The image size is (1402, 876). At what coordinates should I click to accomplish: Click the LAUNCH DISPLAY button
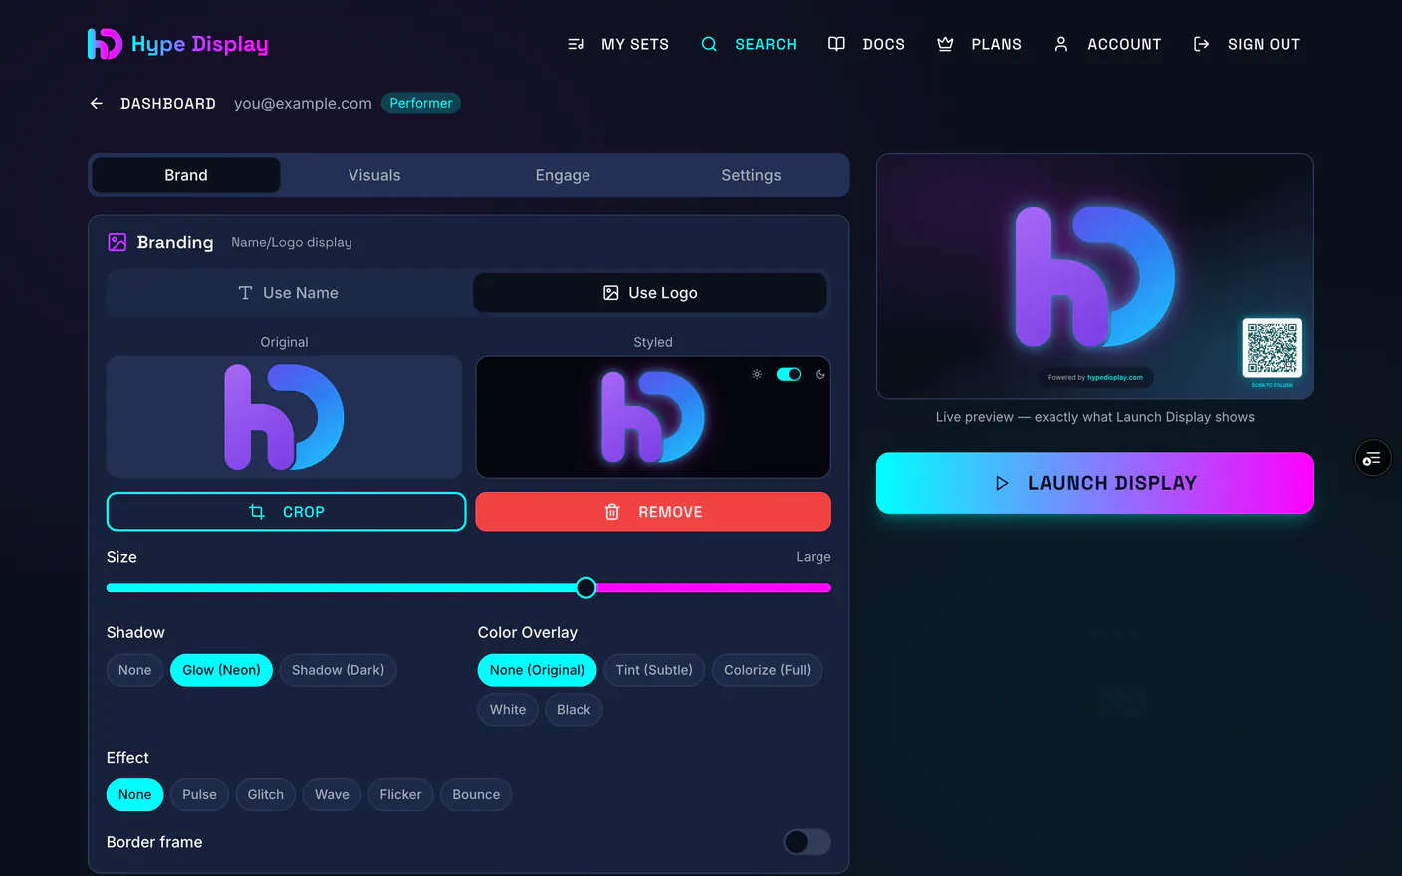[1095, 483]
